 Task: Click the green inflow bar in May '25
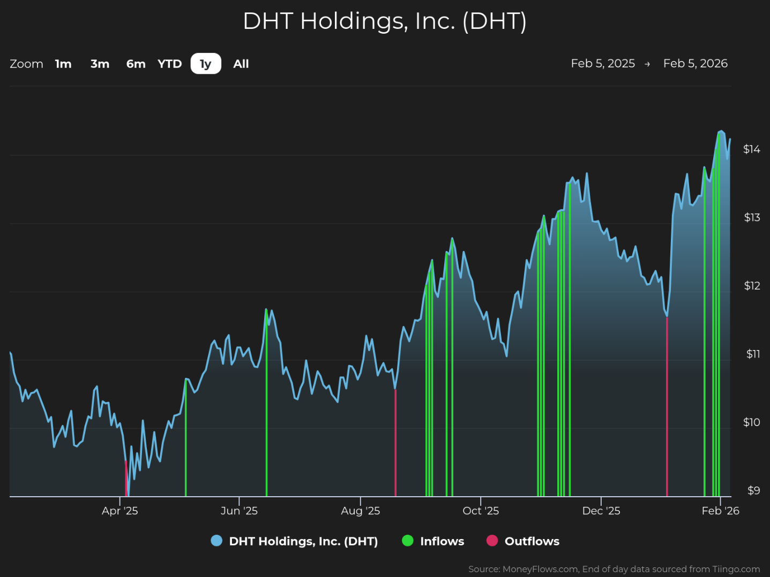click(x=186, y=438)
